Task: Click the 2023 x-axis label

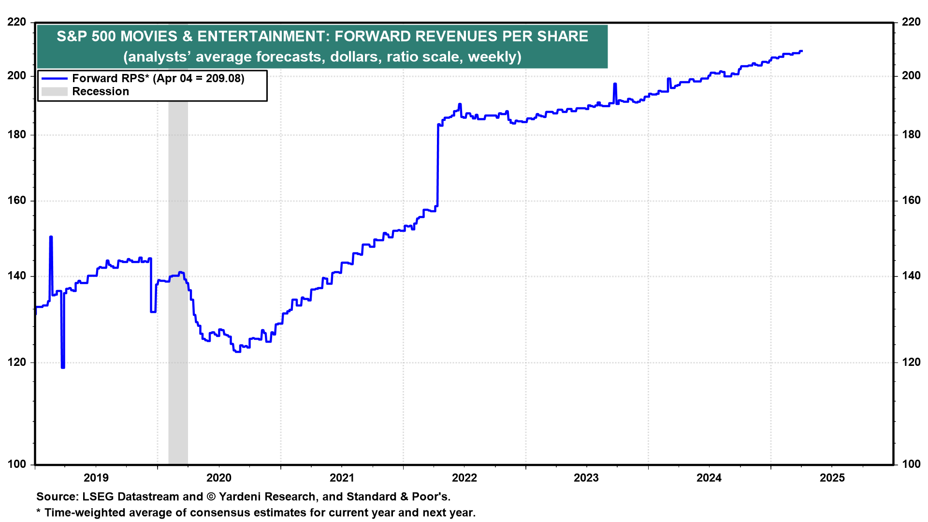Action: click(x=586, y=478)
